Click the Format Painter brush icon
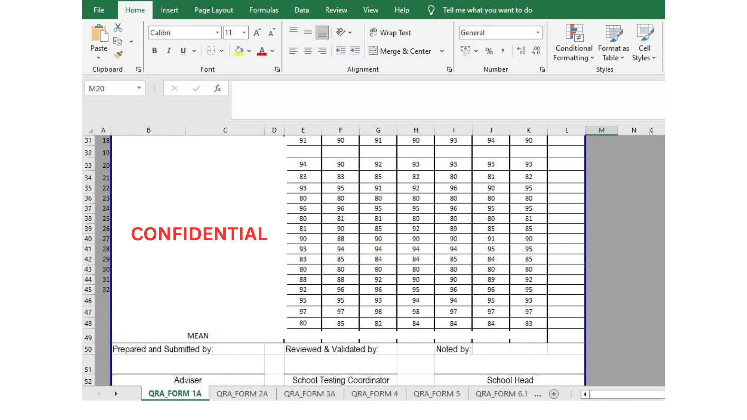Screen dimensions: 747x420 (x=118, y=55)
